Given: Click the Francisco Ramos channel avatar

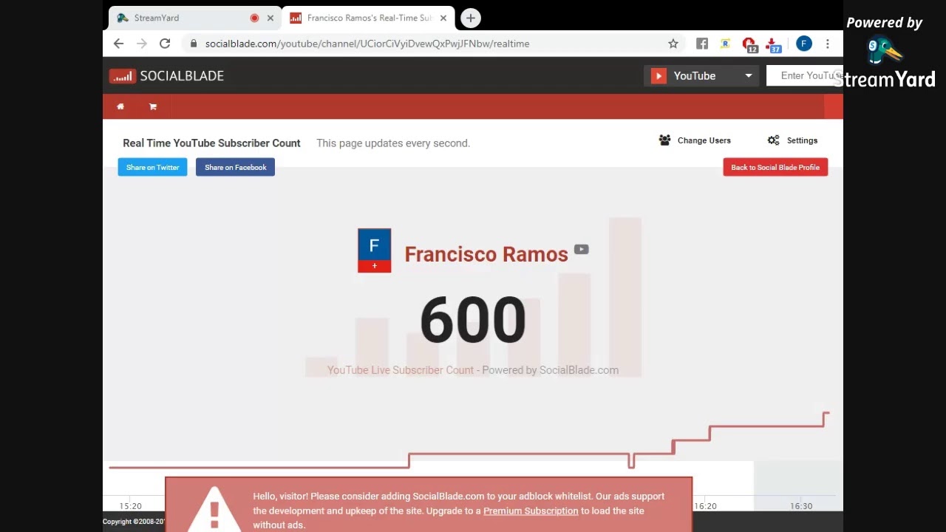Looking at the screenshot, I should 374,250.
